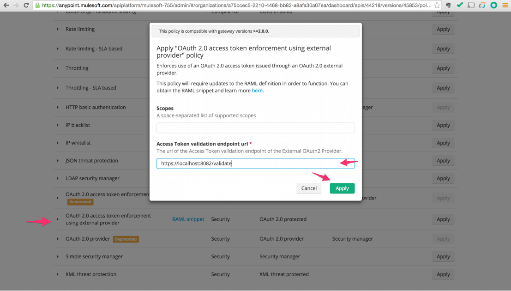Open the 'here' RAML snippet link
This screenshot has height=291, width=511.
tap(257, 91)
